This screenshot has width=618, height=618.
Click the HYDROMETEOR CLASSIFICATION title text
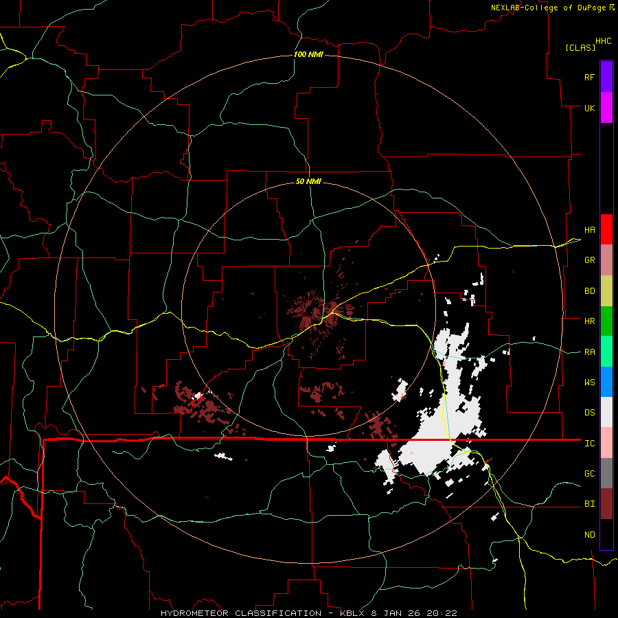point(241,613)
